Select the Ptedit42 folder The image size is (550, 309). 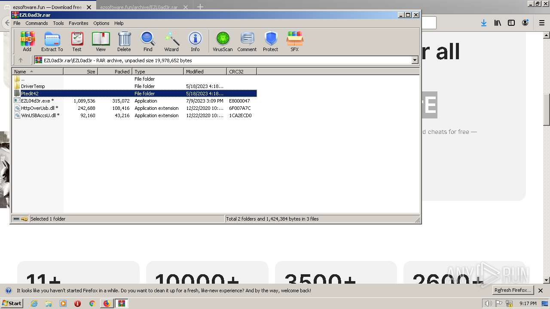coord(134,94)
